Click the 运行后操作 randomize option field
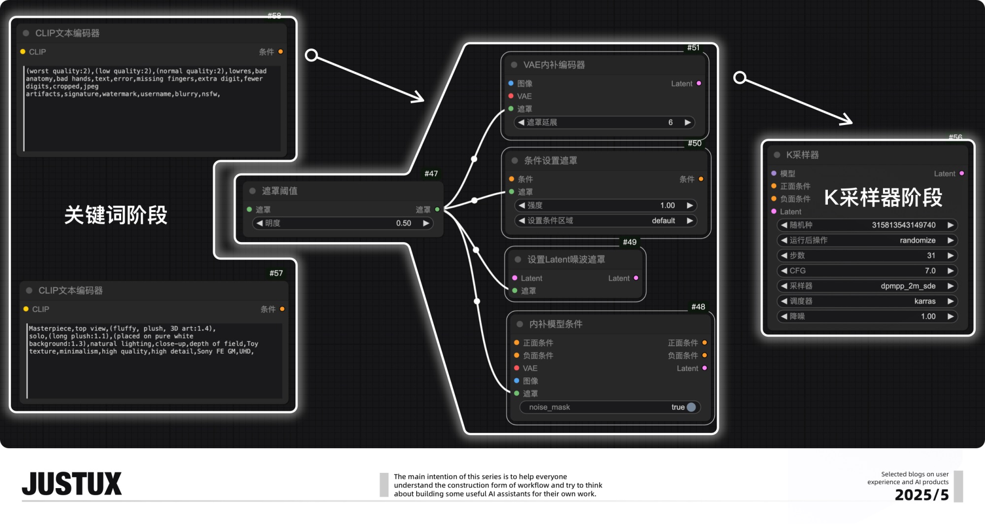The image size is (985, 524). [x=867, y=240]
